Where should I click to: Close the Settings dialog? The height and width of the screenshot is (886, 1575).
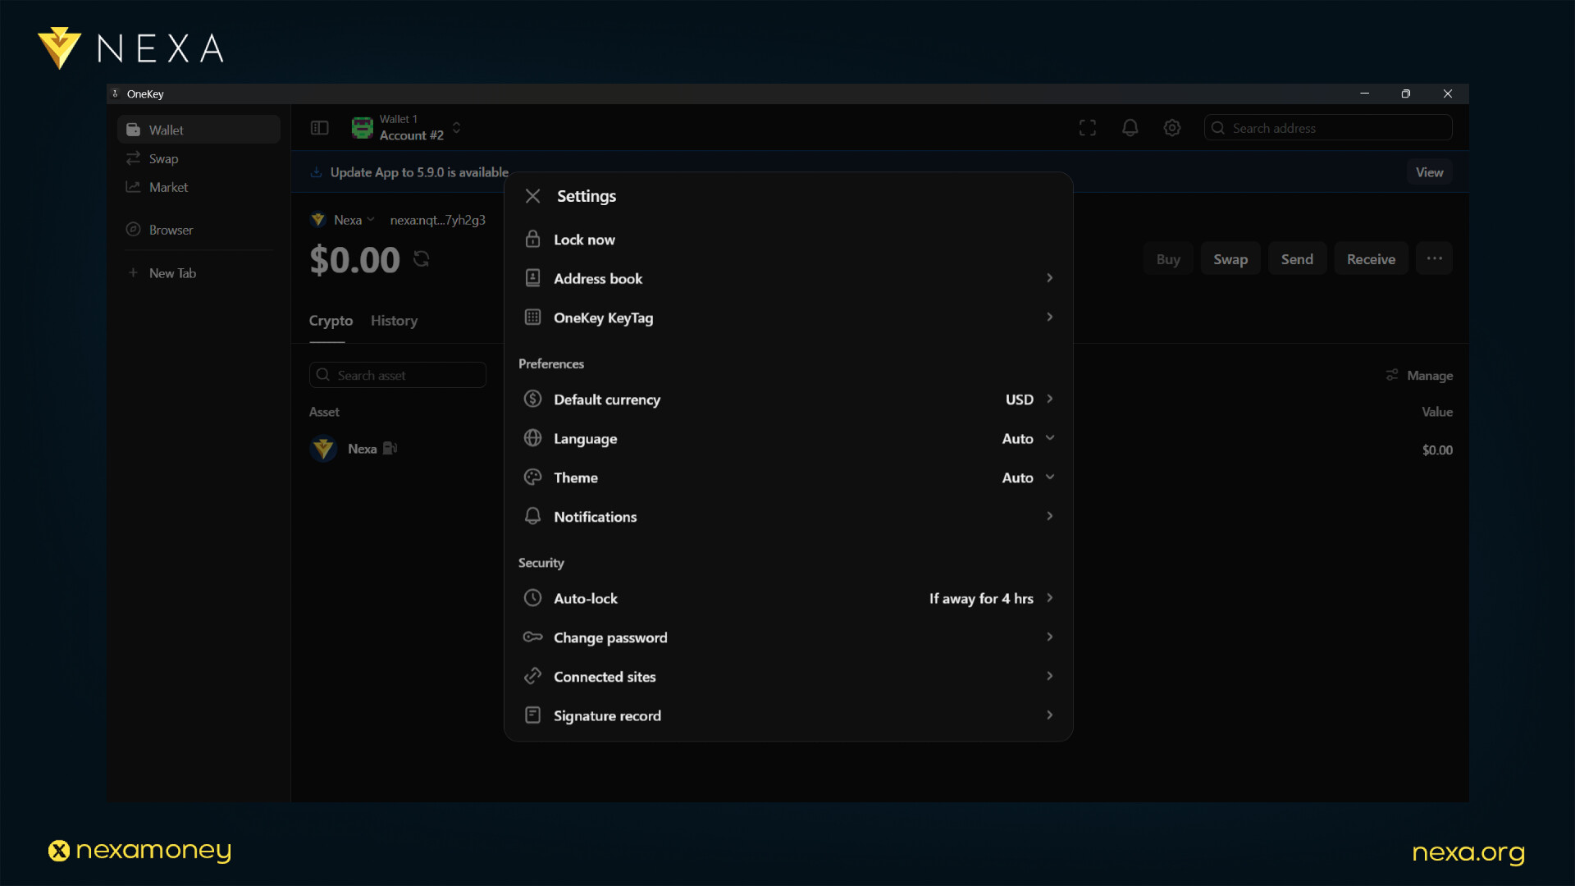pos(532,196)
